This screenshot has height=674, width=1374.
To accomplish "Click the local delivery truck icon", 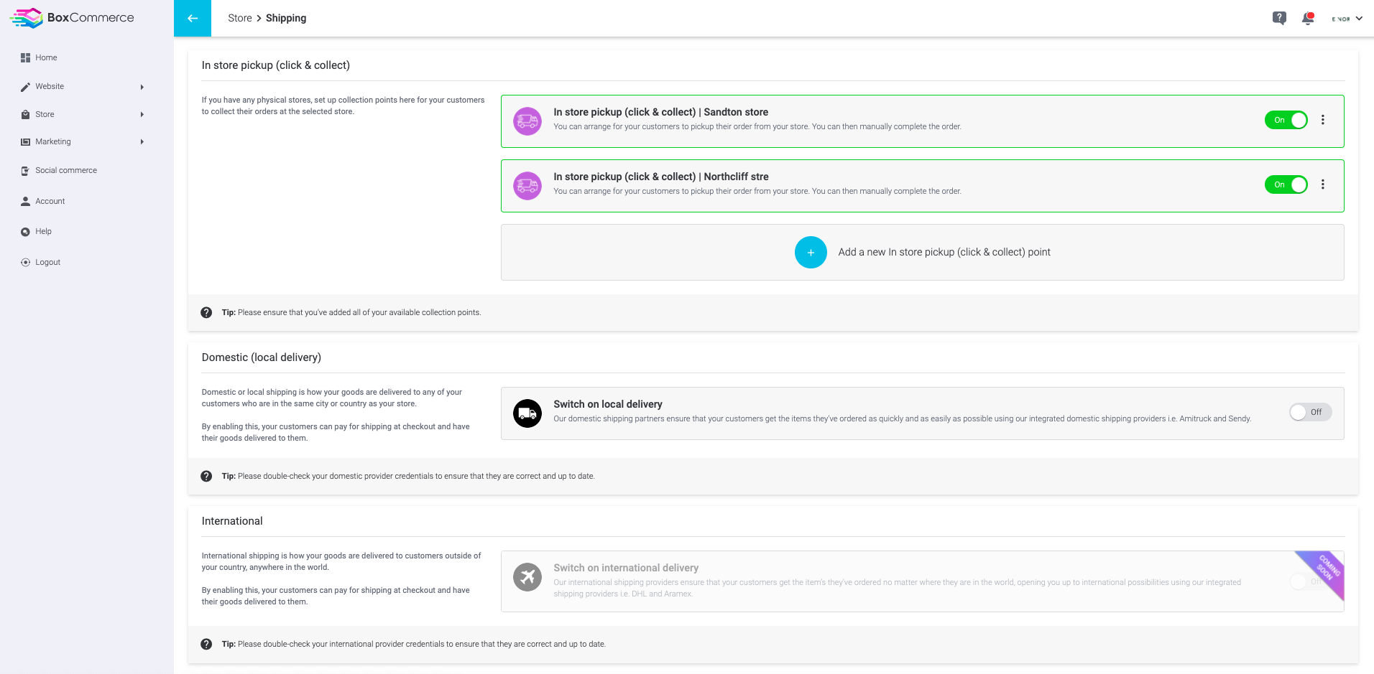I will pos(527,413).
